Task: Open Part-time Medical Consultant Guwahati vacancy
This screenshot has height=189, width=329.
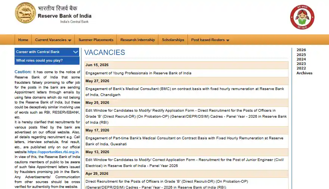Action: coord(184,141)
